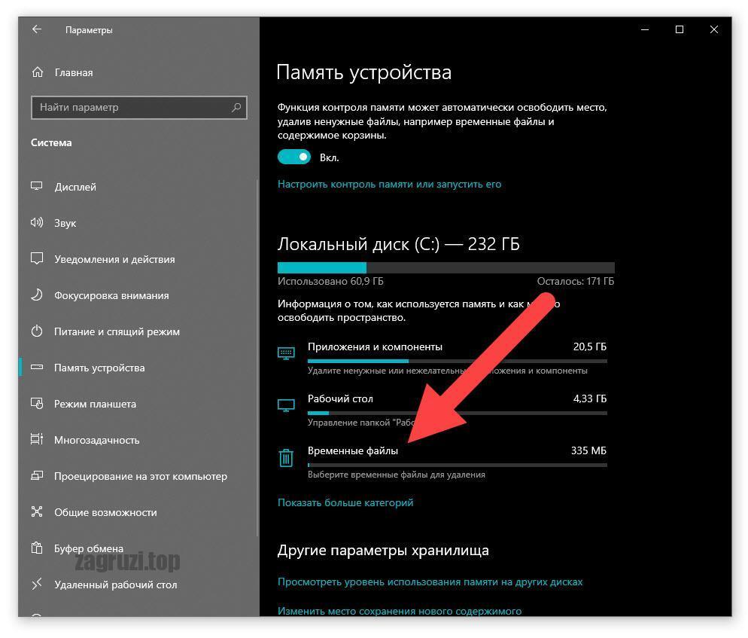Turn off the storage sense Вкл. toggle
Viewport: 748px width, 638px height.
293,157
